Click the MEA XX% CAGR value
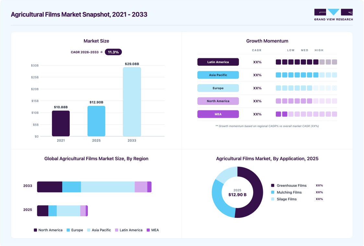The width and height of the screenshot is (364, 246). click(257, 114)
